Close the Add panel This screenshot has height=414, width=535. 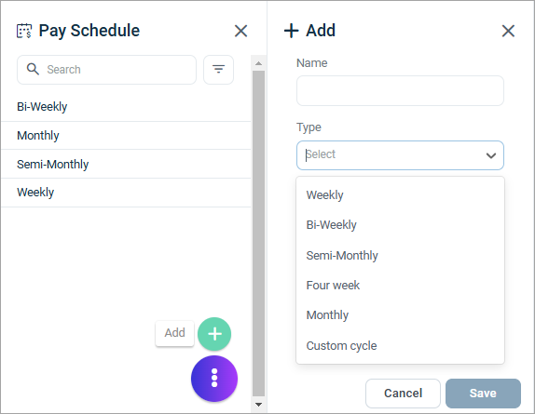click(x=508, y=31)
